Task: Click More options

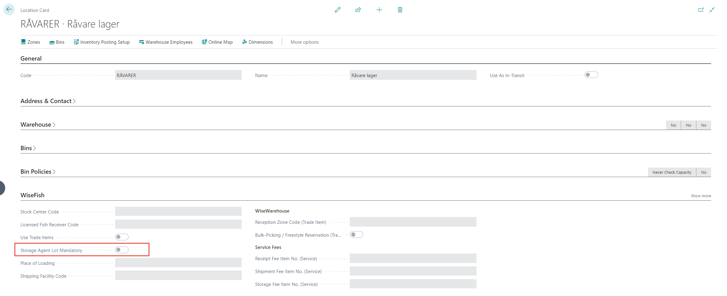Action: coord(304,42)
